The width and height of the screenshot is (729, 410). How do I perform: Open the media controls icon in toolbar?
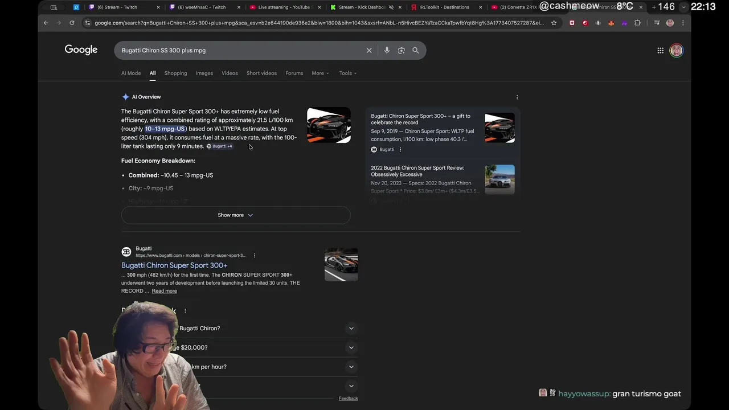[657, 23]
